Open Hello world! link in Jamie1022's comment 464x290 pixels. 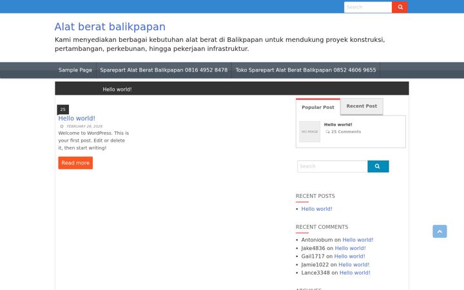tap(354, 265)
